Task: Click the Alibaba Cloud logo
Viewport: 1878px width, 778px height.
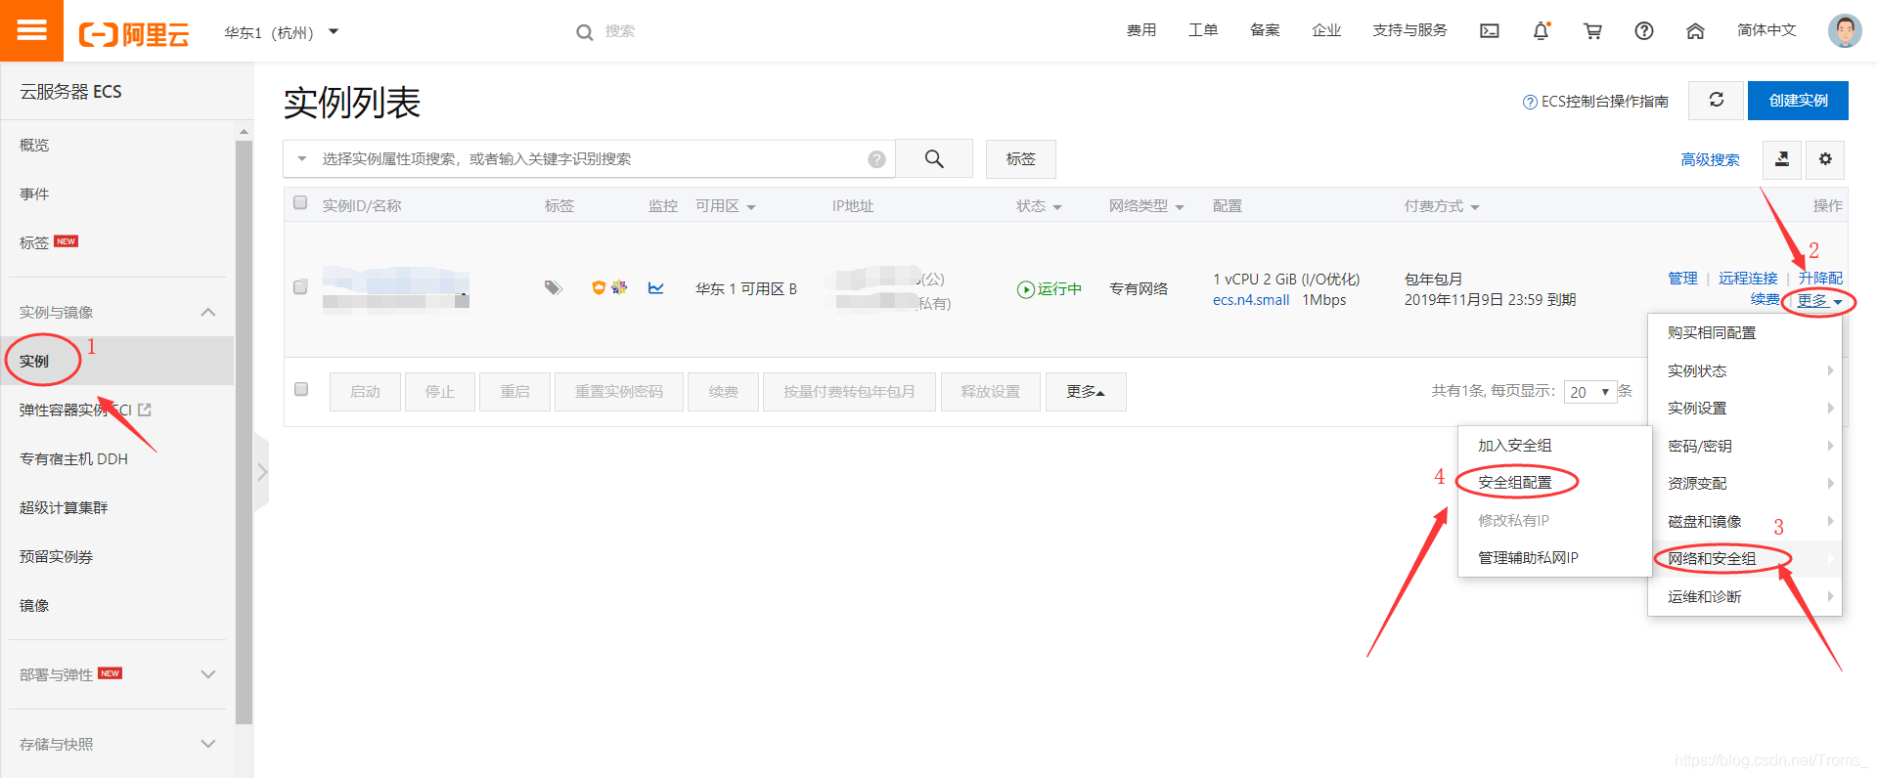Action: coord(134,34)
